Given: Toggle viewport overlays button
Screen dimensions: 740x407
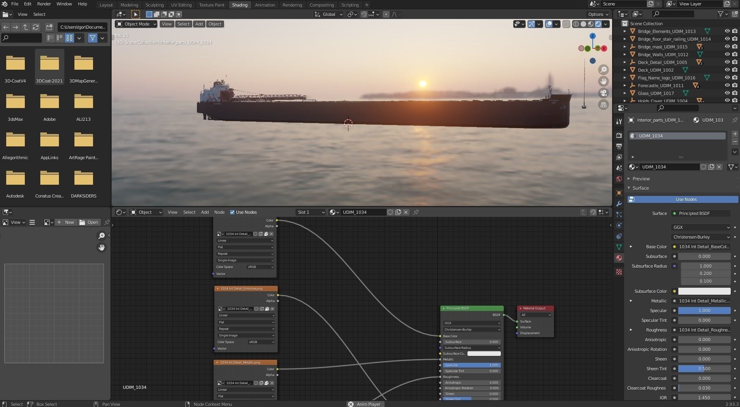Looking at the screenshot, I should 549,24.
